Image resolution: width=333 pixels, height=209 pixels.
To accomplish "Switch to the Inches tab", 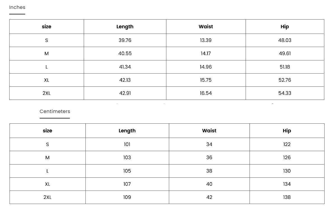I will pos(17,8).
